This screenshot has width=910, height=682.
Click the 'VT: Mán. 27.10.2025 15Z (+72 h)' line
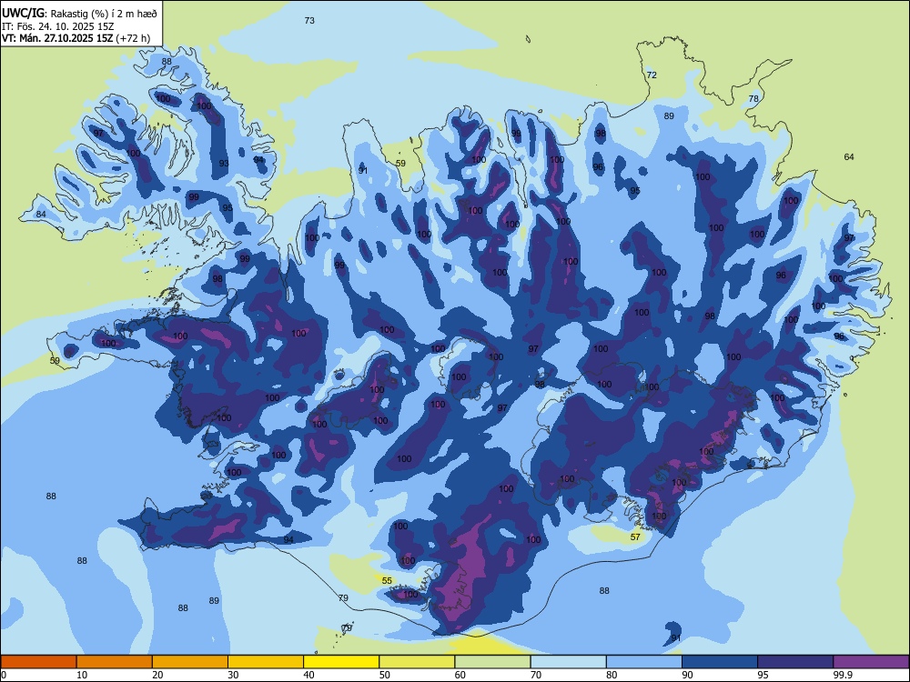coord(76,38)
